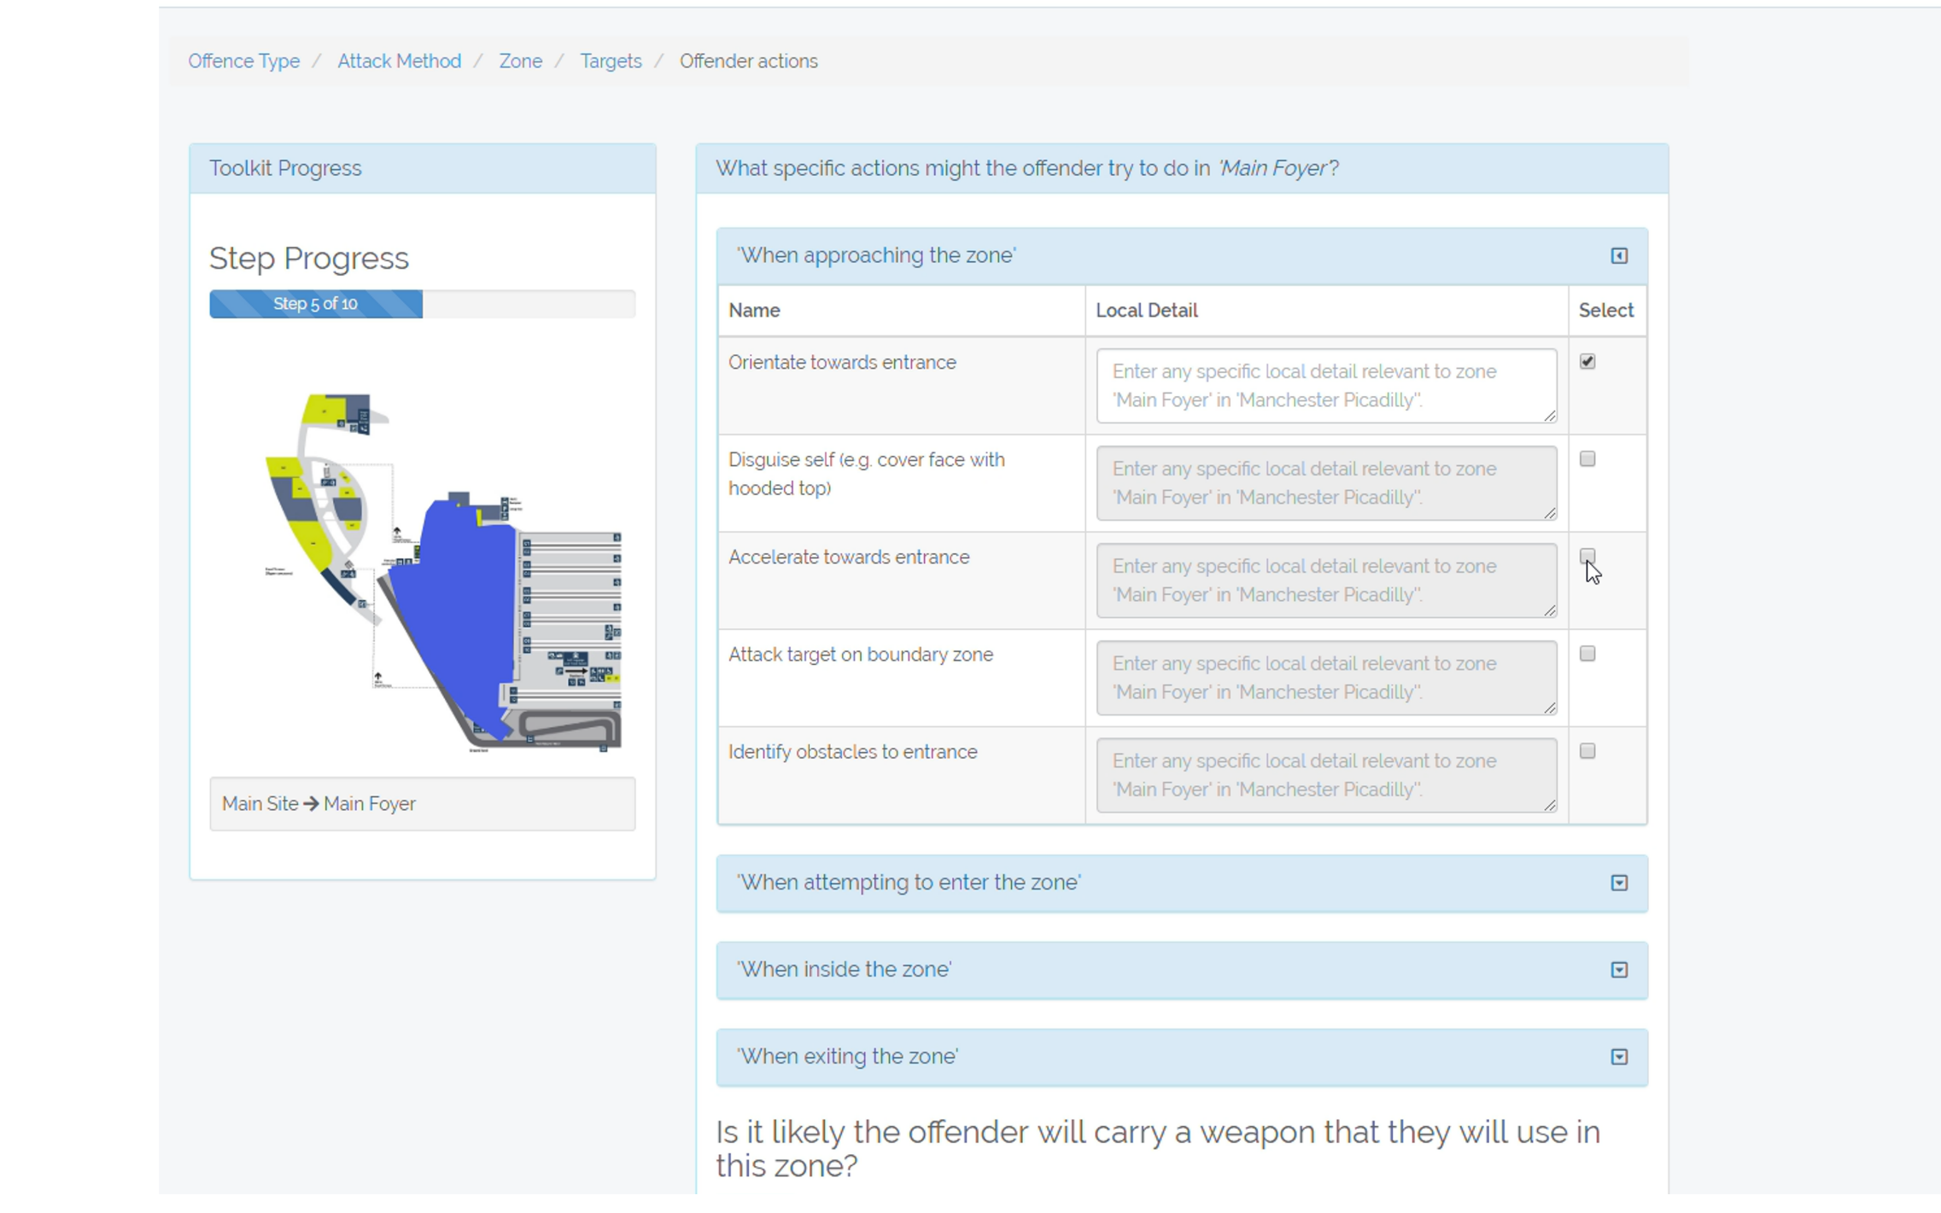Image resolution: width=1941 pixels, height=1213 pixels.
Task: Enable 'Identify obstacles to entrance' checkbox
Action: click(x=1587, y=751)
